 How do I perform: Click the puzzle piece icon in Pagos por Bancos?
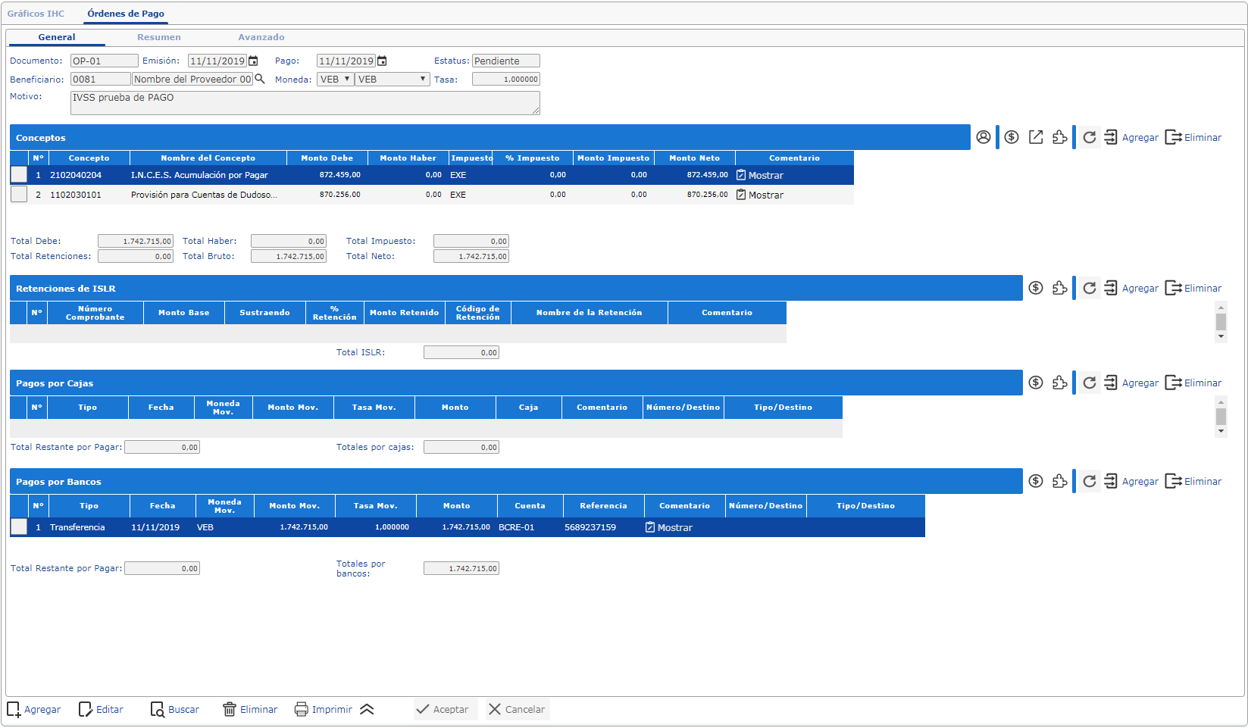(1060, 481)
